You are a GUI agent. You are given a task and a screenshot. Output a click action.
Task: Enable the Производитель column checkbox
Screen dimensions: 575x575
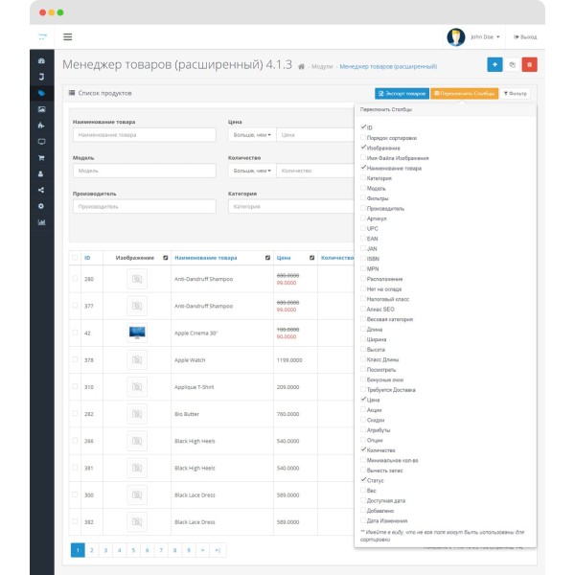(x=363, y=208)
